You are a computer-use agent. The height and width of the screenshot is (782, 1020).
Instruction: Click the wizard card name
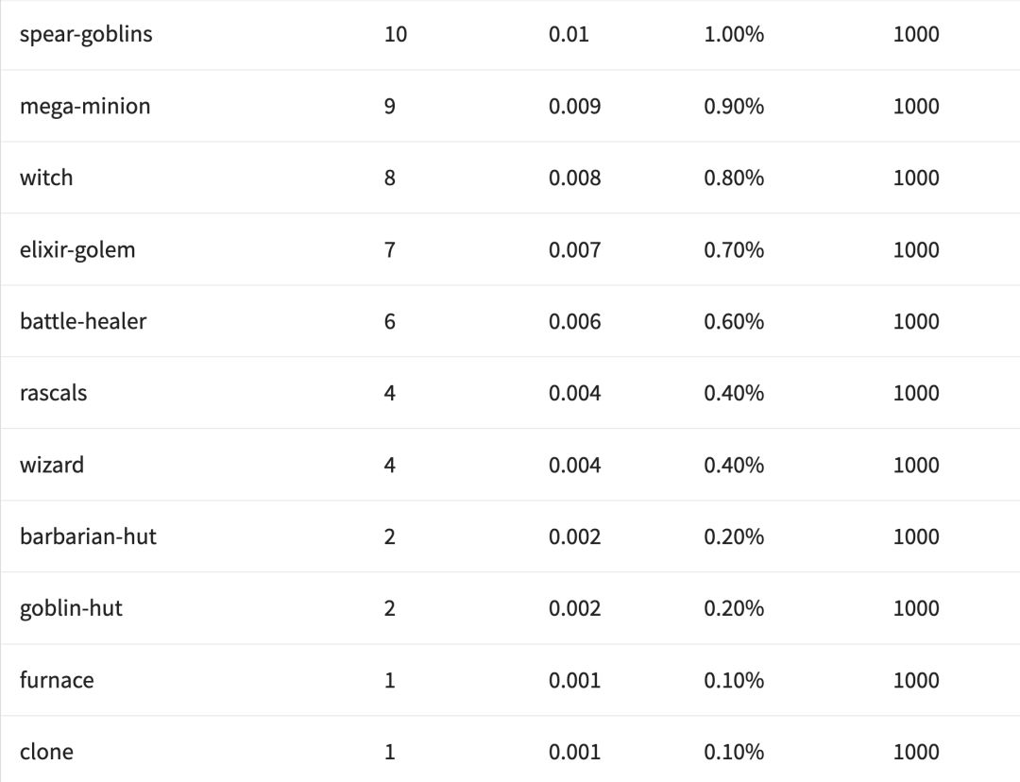52,466
